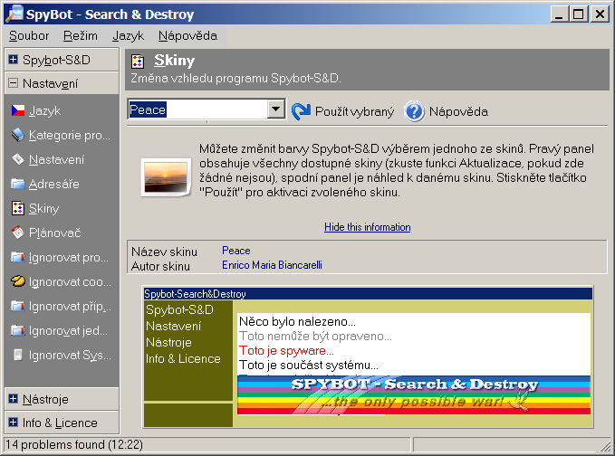Maximize the SpyBot window
615x456 pixels.
(579, 14)
